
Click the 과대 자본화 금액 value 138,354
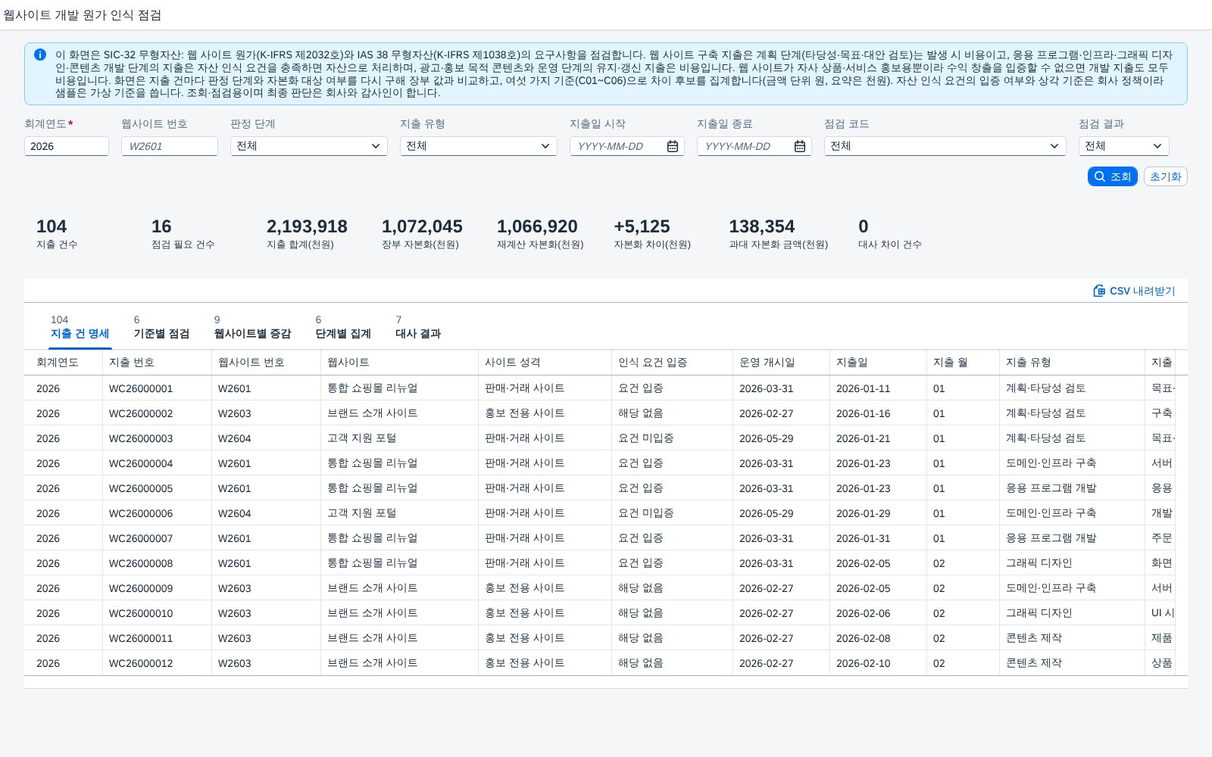point(762,226)
